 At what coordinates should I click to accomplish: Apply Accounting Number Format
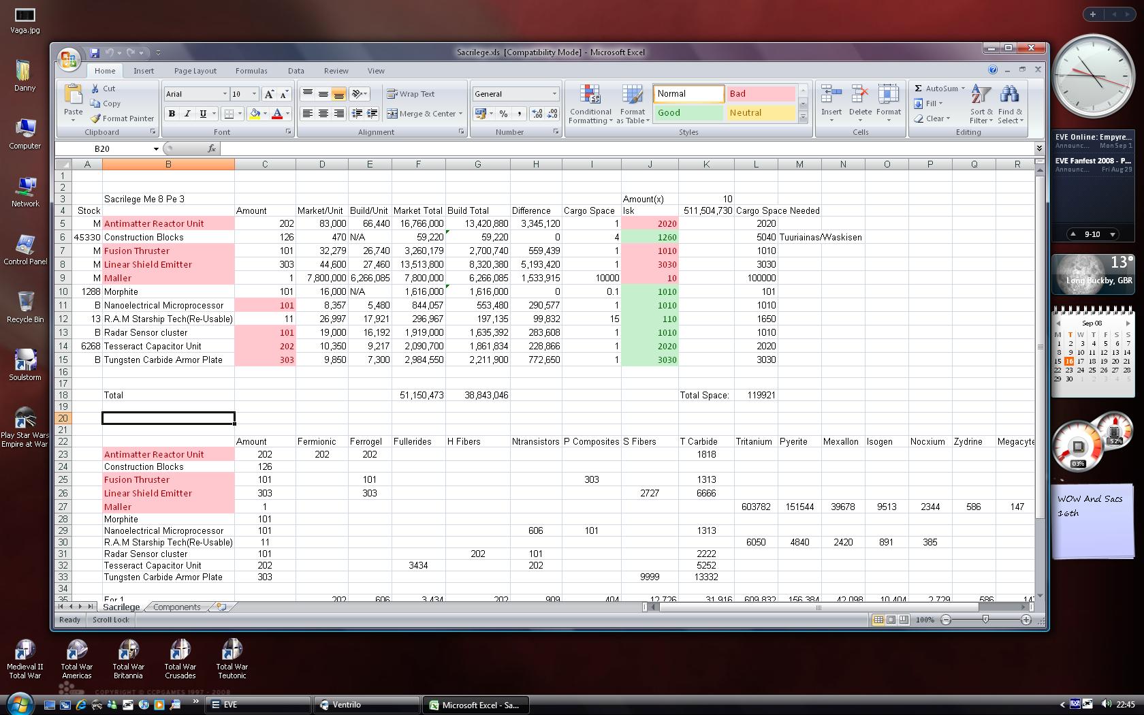pos(480,114)
